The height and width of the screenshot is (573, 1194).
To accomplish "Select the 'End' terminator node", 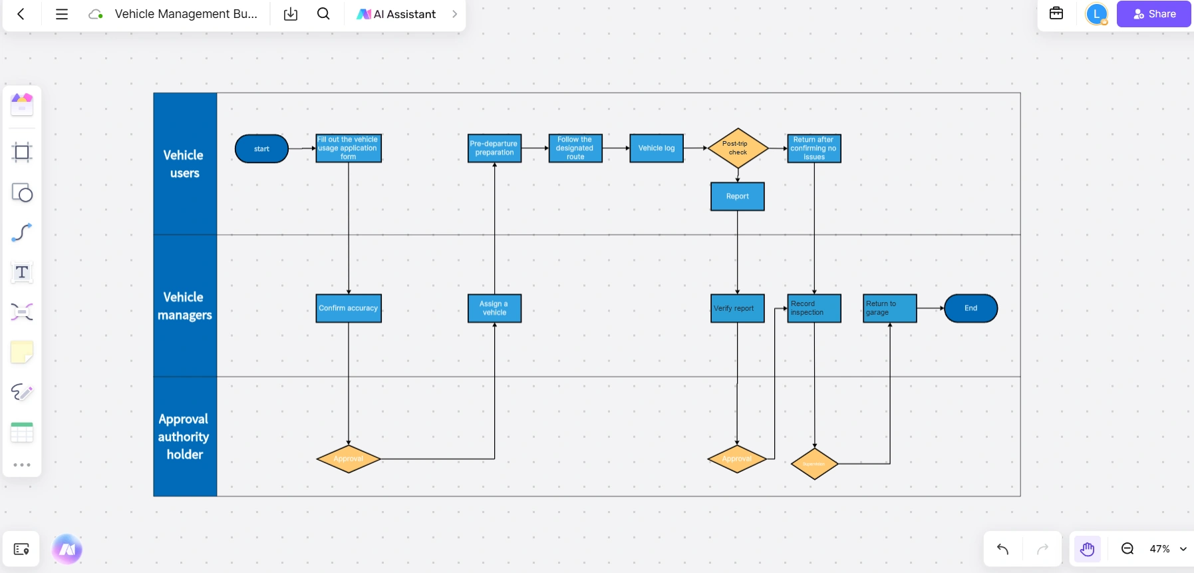I will click(971, 308).
